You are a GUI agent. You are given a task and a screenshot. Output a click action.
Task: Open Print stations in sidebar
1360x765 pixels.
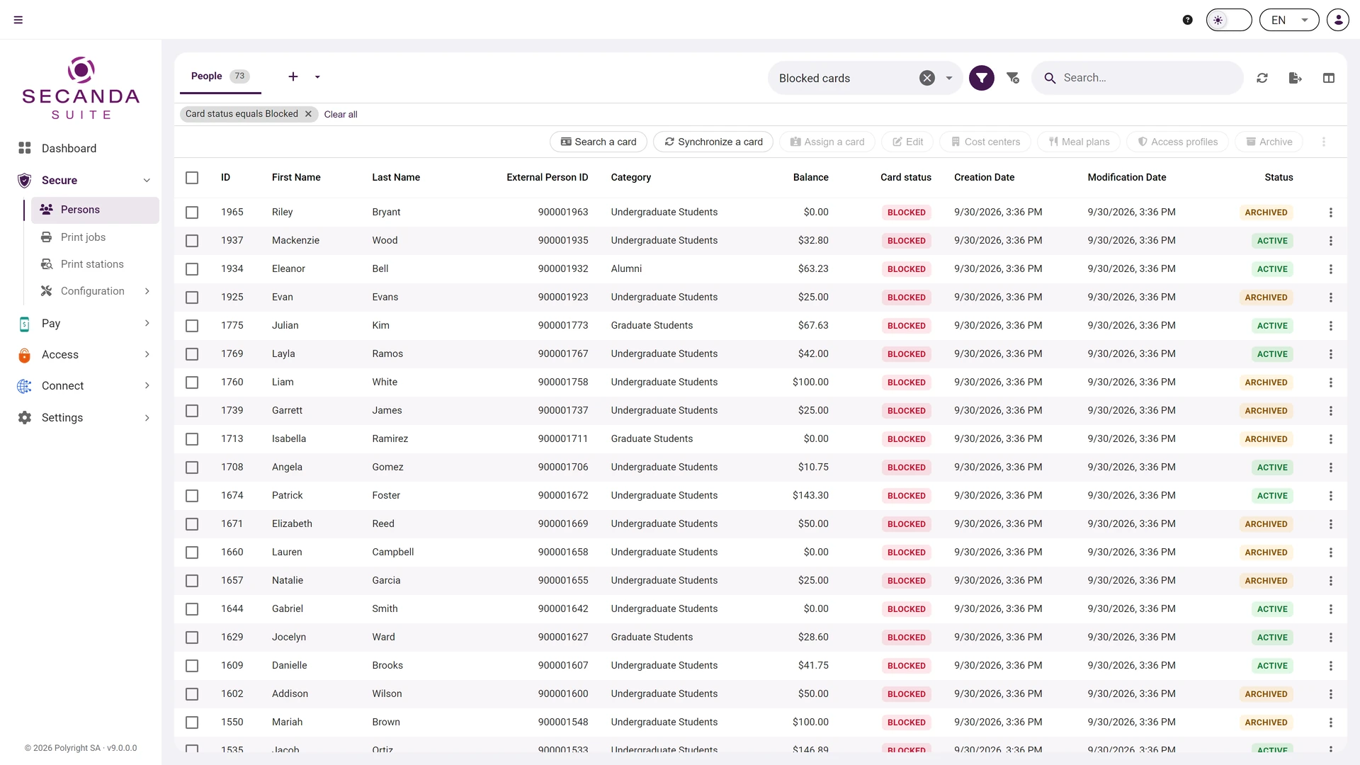point(92,264)
